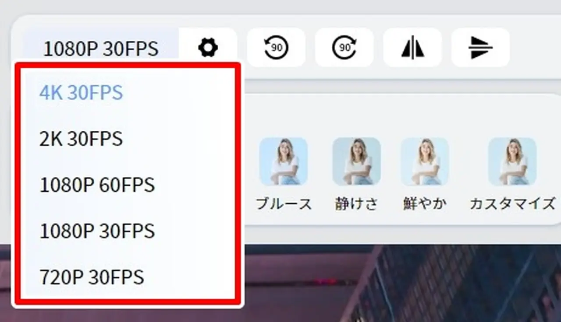Click the 静けさ text label
561x322 pixels.
coord(356,204)
